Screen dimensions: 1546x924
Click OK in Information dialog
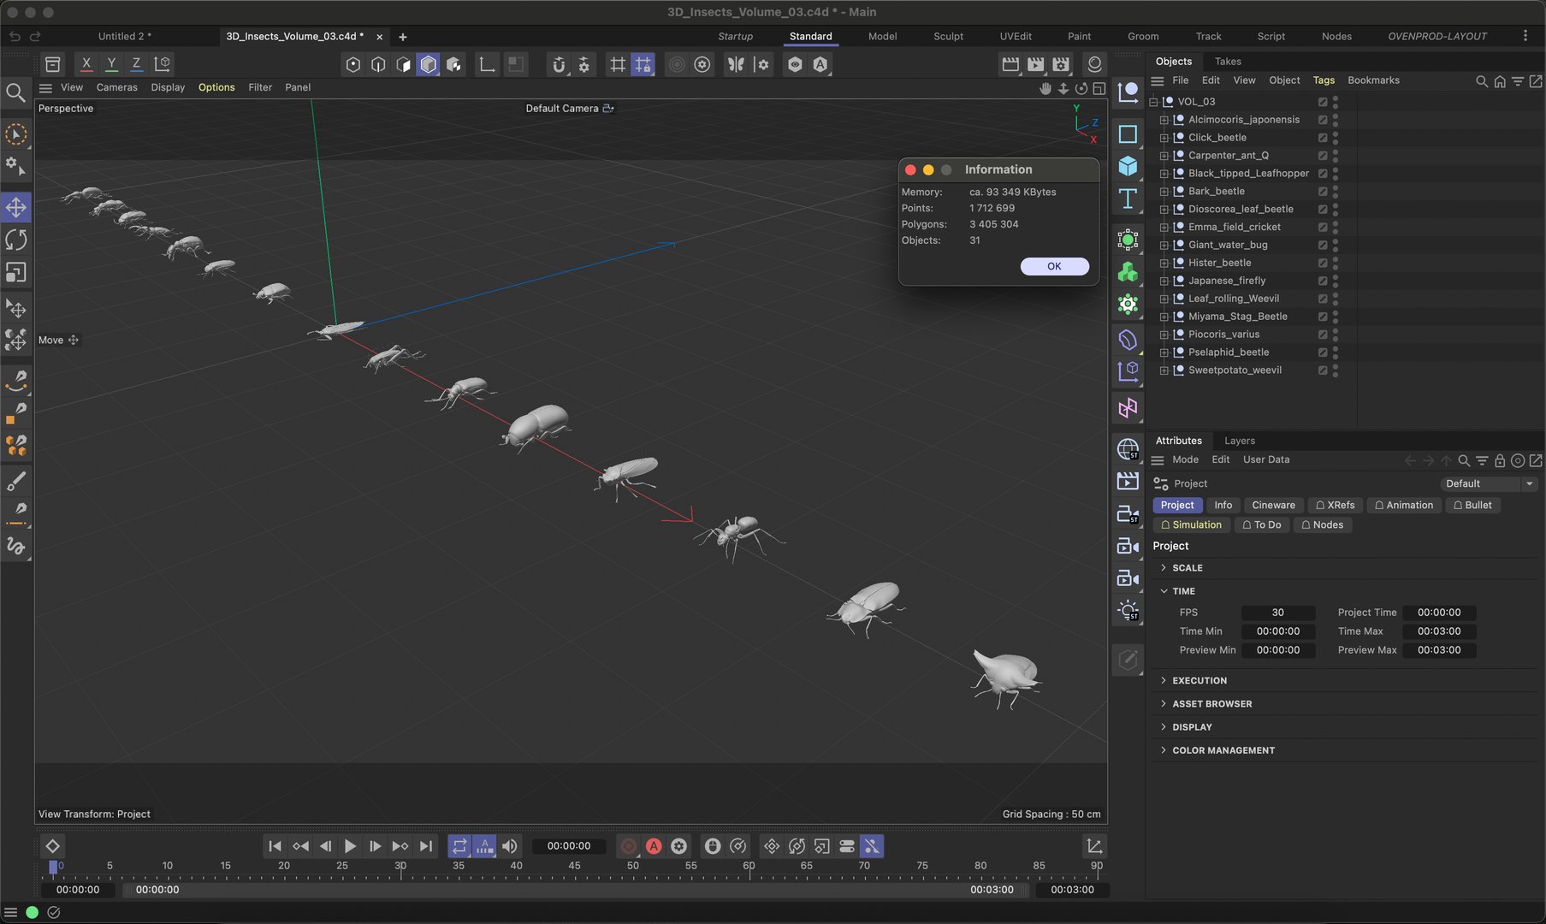(x=1054, y=266)
